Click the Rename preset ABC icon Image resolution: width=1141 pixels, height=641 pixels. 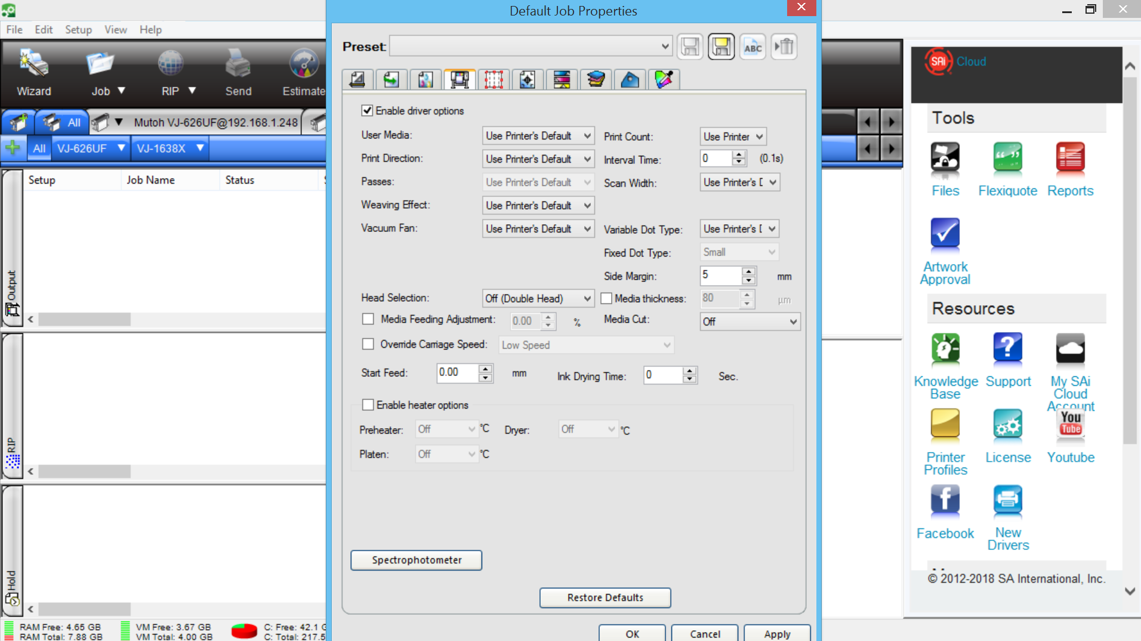pos(753,47)
